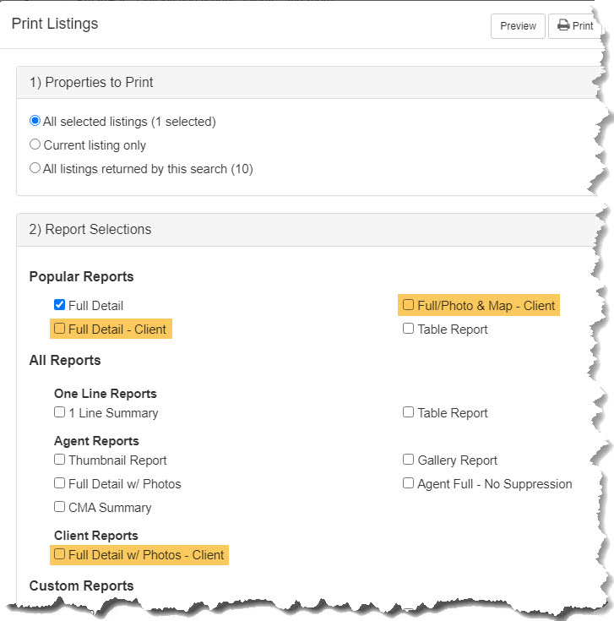Check Full/Photo & Map - Client
The image size is (614, 621).
[x=408, y=305]
